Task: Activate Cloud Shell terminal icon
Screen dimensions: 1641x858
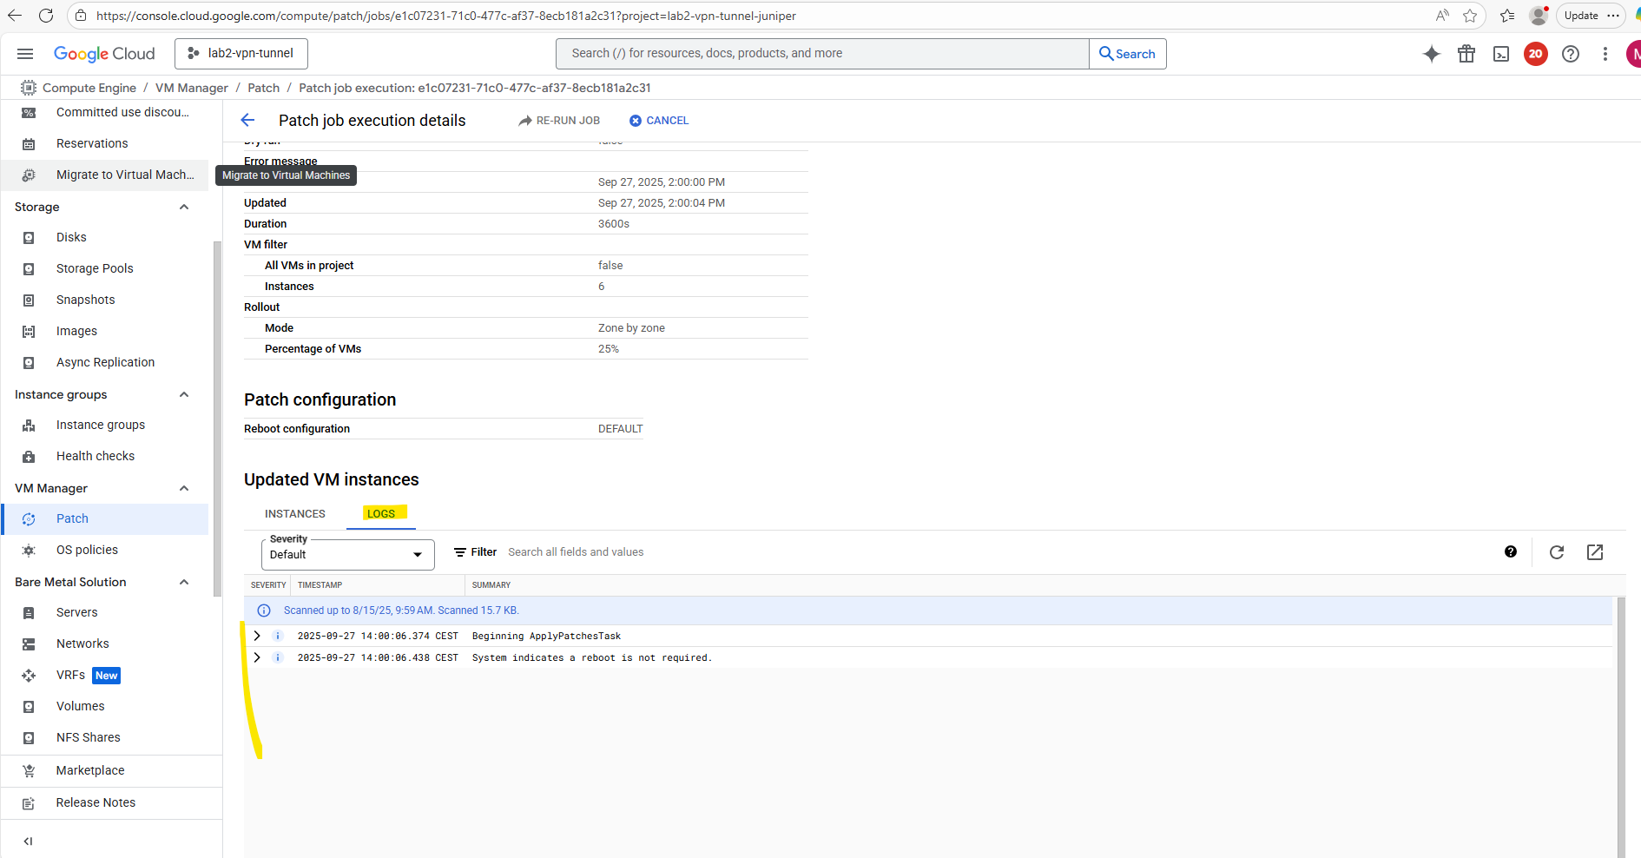Action: pos(1501,54)
